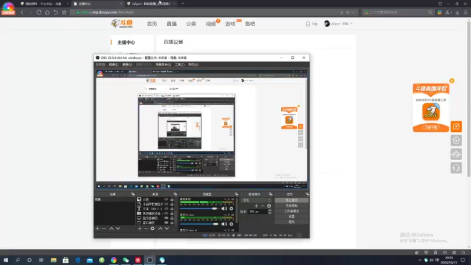Screen dimensions: 471x265
Task: Add a transition with the plus icon in transitions panel
Action: pos(256,206)
